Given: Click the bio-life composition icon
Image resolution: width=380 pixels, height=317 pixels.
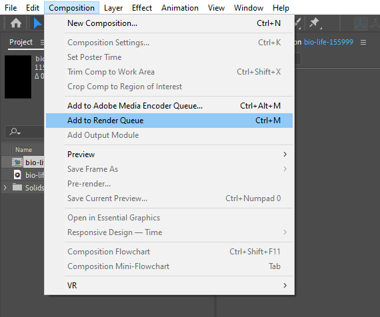Looking at the screenshot, I should coord(17,162).
